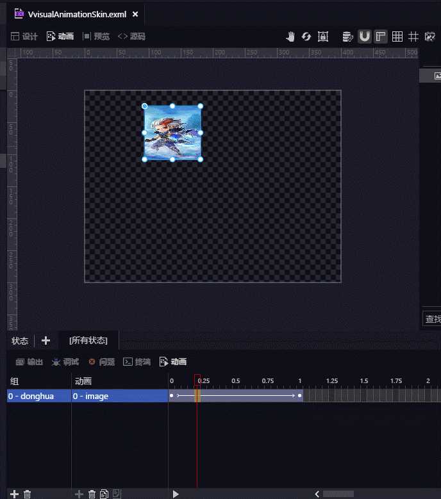Image resolution: width=441 pixels, height=499 pixels.
Task: Select the '0 - image' animation row
Action: coord(120,396)
